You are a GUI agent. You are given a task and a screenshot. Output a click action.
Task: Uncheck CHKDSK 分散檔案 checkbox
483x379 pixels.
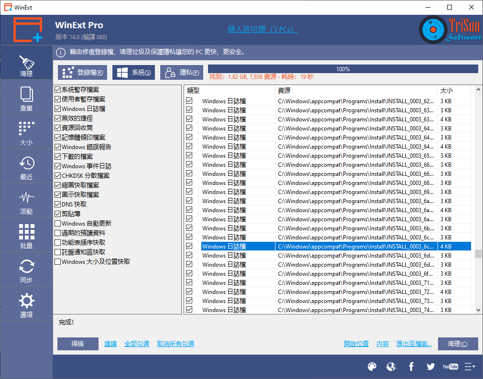coord(57,175)
